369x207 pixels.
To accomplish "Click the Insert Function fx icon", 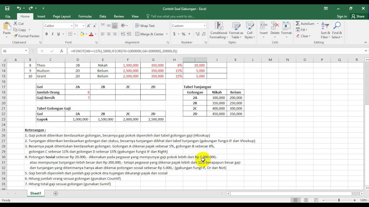I will coord(62,51).
